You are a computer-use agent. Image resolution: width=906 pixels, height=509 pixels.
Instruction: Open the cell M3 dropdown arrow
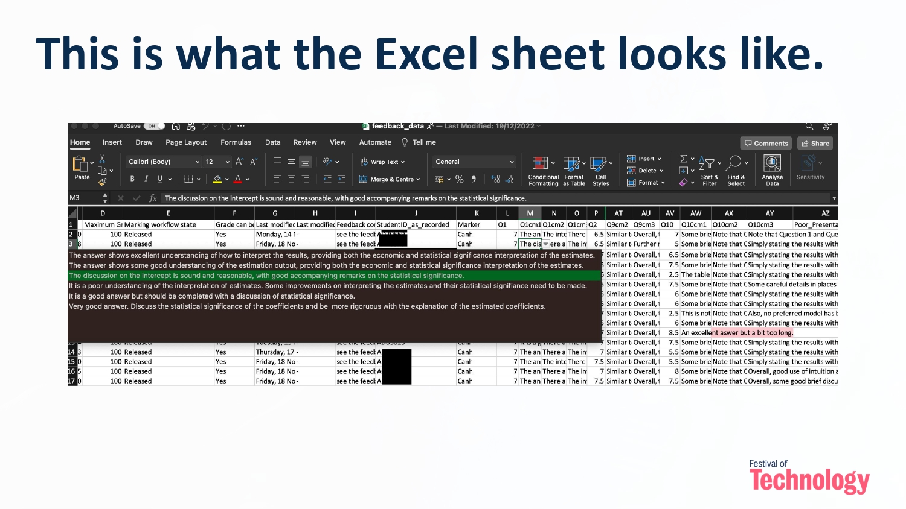[x=545, y=244]
